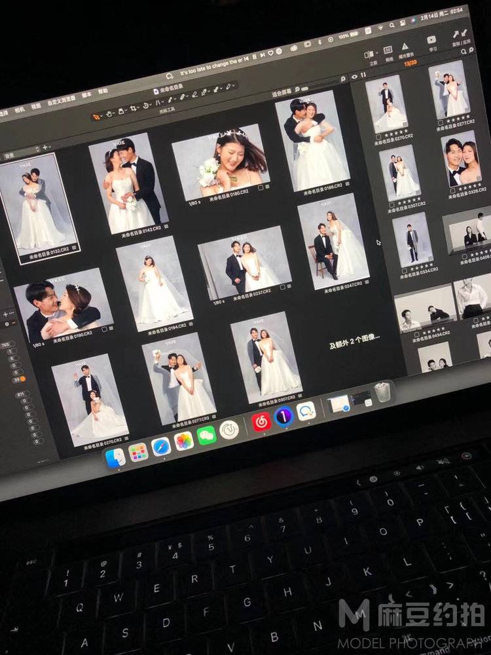Open the Trash in the Dock
The height and width of the screenshot is (655, 491).
(382, 392)
